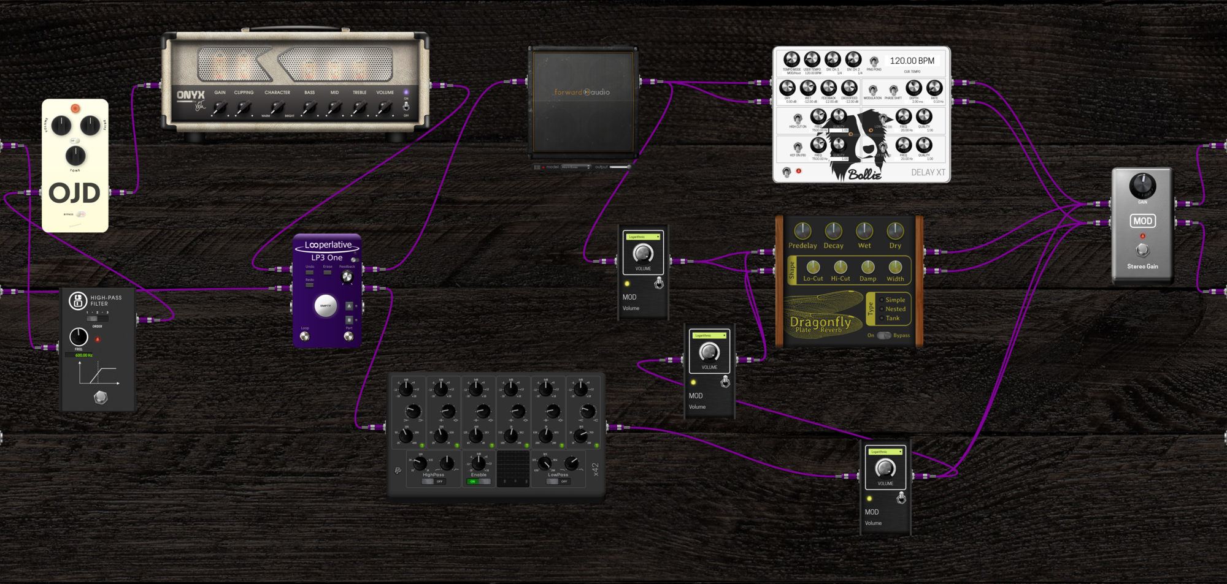Open the forward audio cabinet model dropdown
This screenshot has width=1227, height=584.
pos(575,167)
